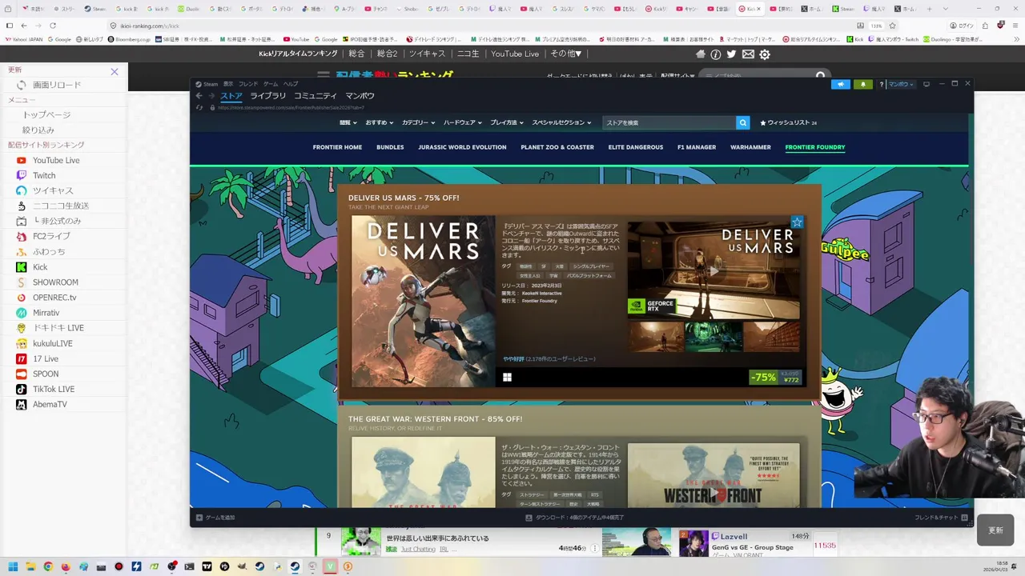This screenshot has height=576, width=1025.
Task: Click the home icon on Kick ranking header
Action: coord(701,54)
